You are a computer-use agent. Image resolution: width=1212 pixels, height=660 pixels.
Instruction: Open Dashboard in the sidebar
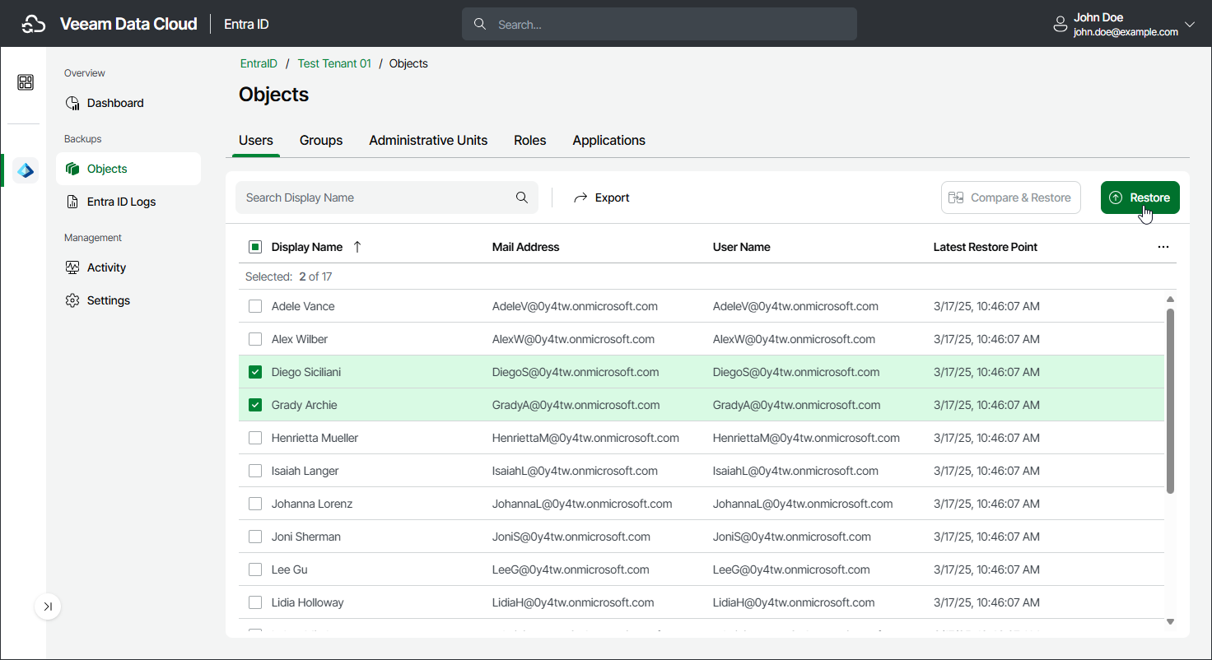tap(128, 103)
